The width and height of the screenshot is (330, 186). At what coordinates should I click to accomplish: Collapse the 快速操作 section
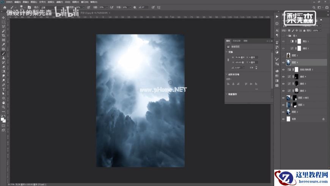pos(227,94)
